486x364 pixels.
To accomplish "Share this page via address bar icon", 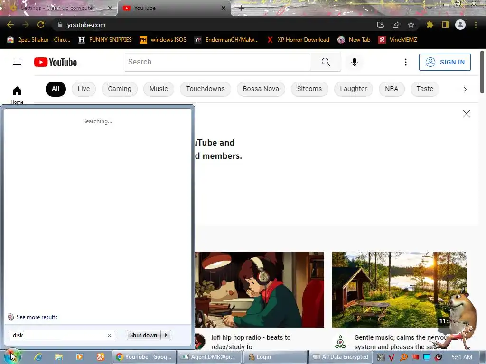I will tap(396, 25).
